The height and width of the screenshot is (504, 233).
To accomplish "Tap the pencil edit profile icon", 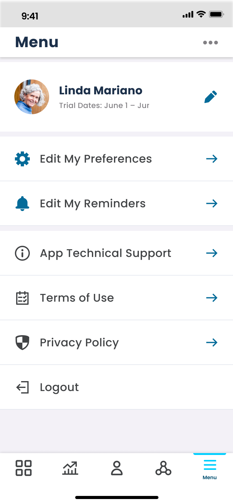I will pyautogui.click(x=211, y=97).
